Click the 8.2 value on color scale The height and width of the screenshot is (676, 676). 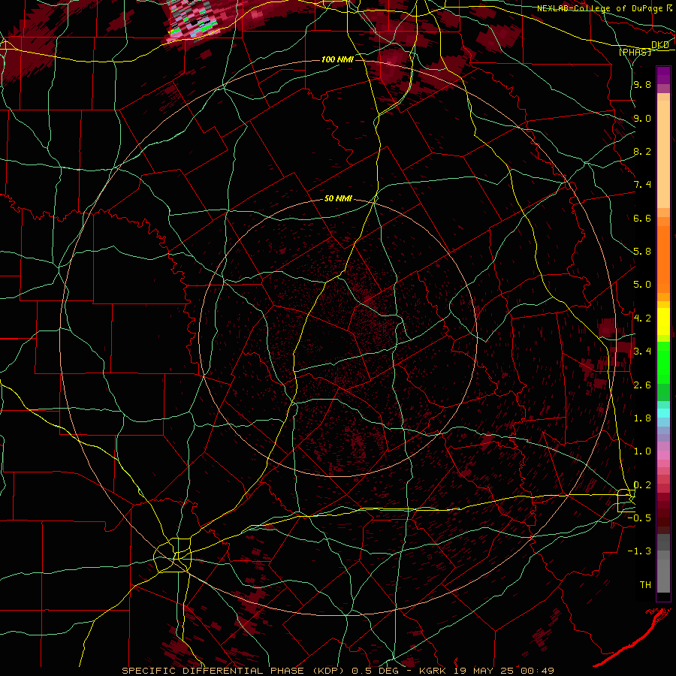coord(642,151)
